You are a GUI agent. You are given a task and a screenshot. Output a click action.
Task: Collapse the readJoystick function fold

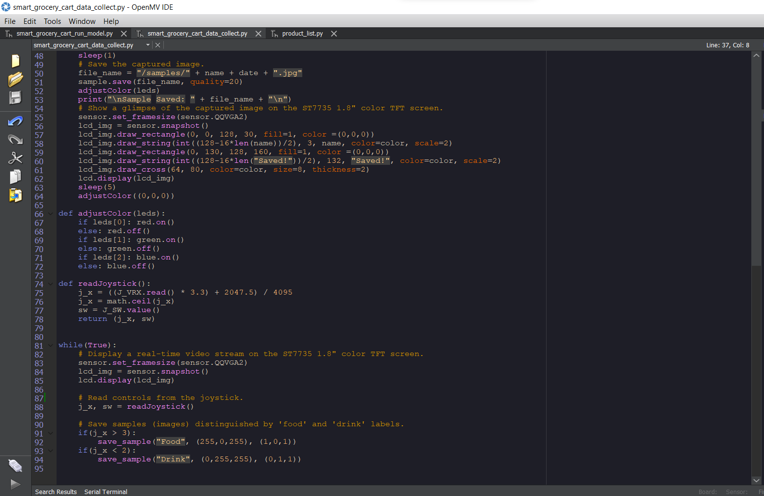pos(50,283)
